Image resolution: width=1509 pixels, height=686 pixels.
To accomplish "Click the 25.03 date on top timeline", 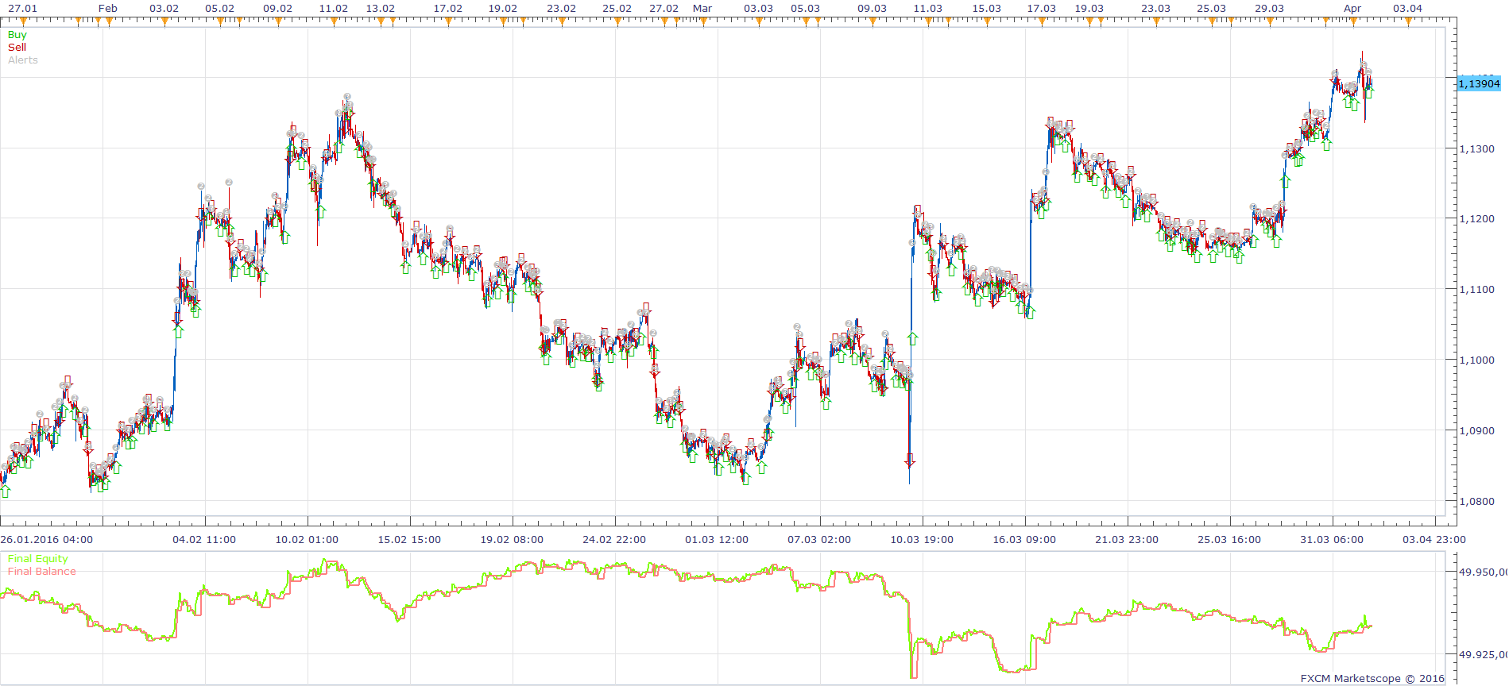I will tap(1212, 9).
